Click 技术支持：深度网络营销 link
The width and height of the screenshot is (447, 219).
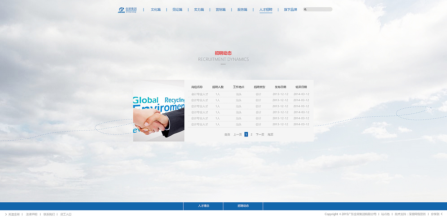tap(410, 214)
